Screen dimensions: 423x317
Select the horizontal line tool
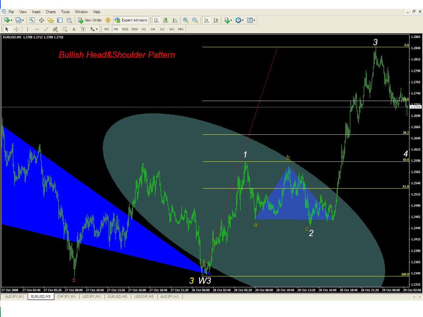pyautogui.click(x=37, y=29)
